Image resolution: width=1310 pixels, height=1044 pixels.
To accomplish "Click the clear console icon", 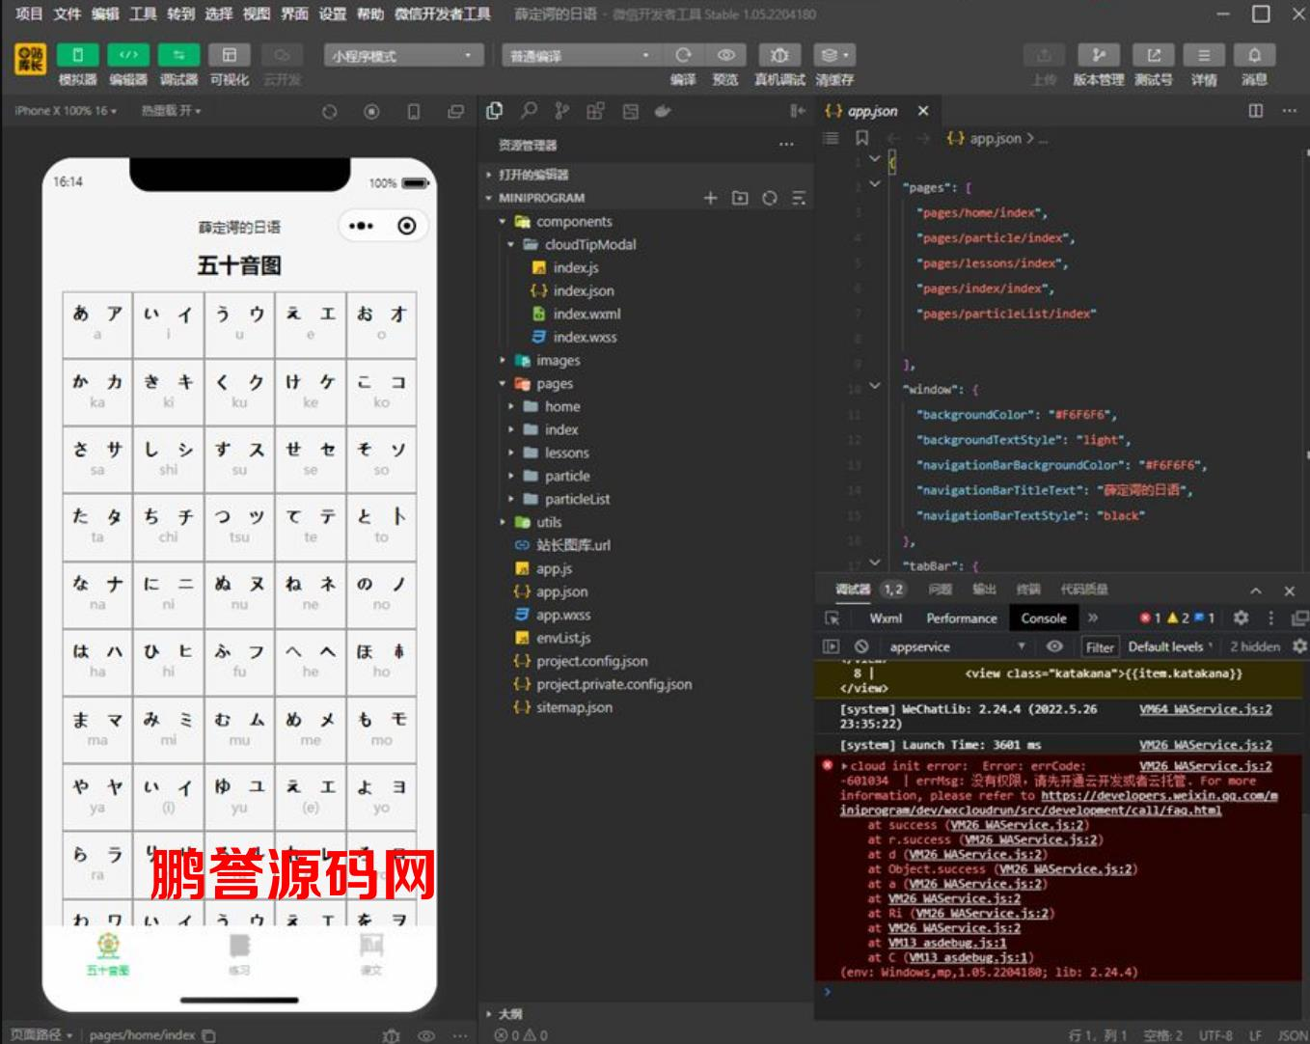I will pyautogui.click(x=861, y=646).
